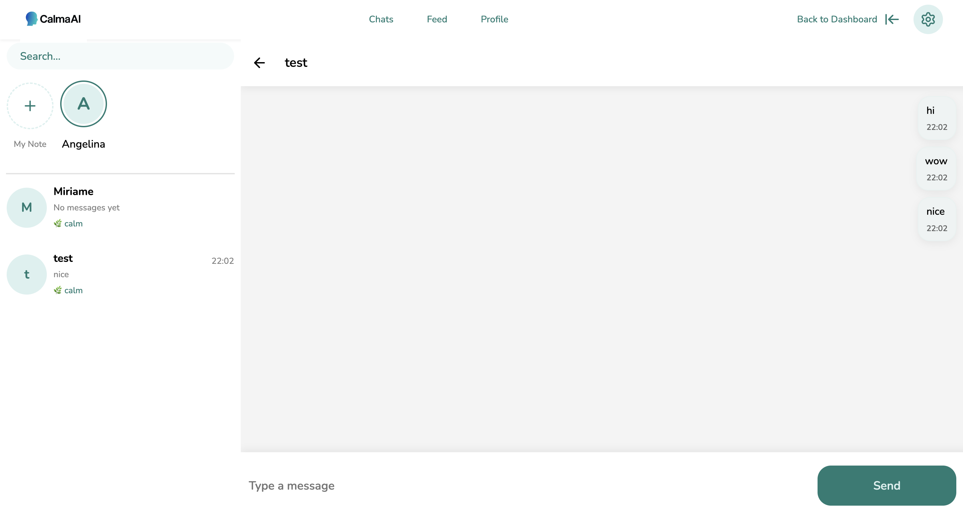Viewport: 963px width, 519px height.
Task: Click the t avatar of test chat
Action: tap(26, 275)
